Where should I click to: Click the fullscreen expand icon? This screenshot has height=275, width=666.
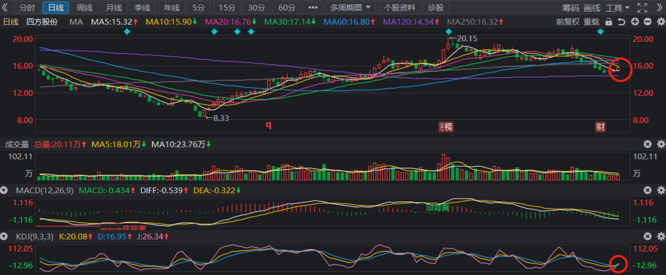pos(643,8)
